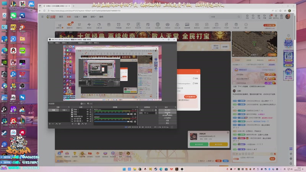Screen dimensions: 306x172
Task: Hide the 显示器采集 2 source
Action: pyautogui.click(x=88, y=121)
